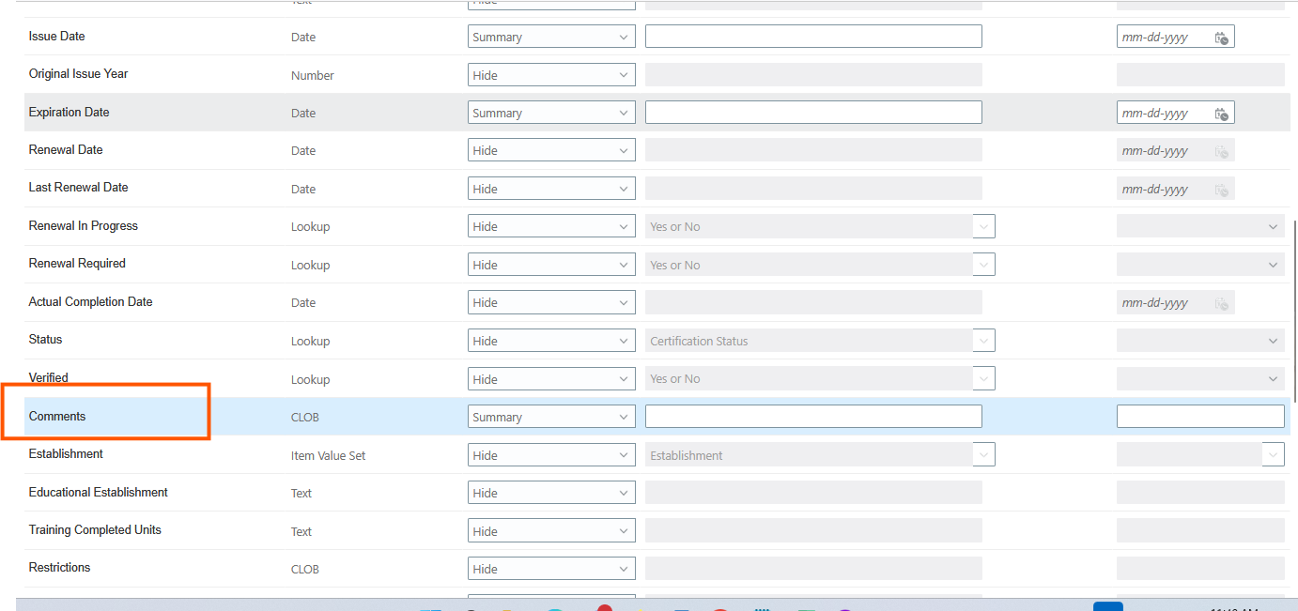Image resolution: width=1298 pixels, height=611 pixels.
Task: Click the Item Value Set data type text
Action: [329, 456]
